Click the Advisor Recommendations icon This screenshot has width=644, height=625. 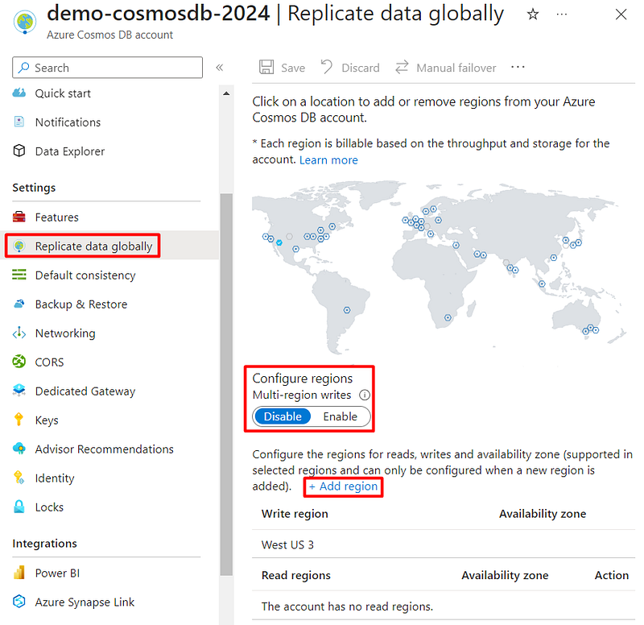pos(19,449)
